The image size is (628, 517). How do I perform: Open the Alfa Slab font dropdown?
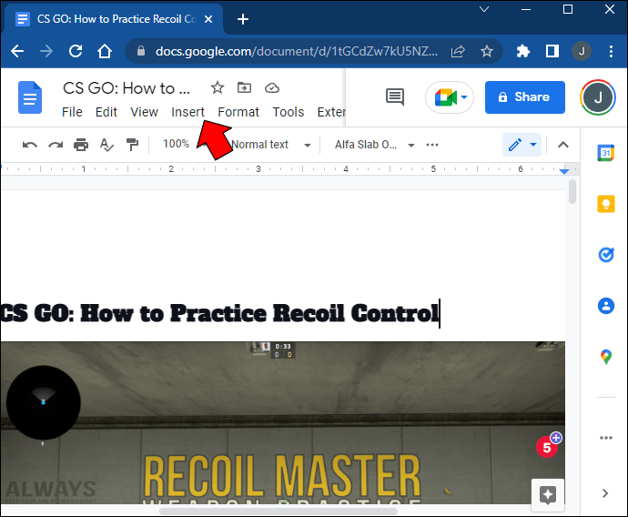coord(374,145)
